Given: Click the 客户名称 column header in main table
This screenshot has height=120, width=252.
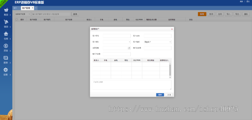Looking at the screenshot, I should pos(69,19).
